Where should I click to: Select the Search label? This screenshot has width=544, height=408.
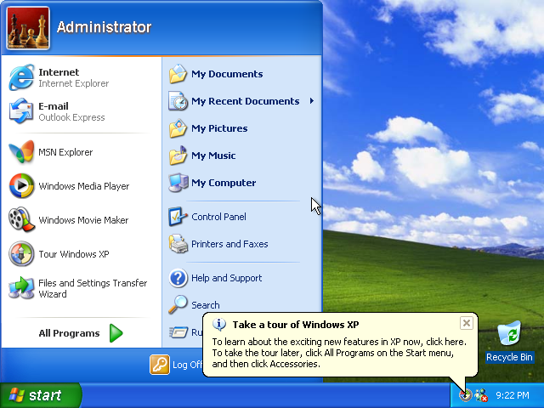tap(206, 305)
